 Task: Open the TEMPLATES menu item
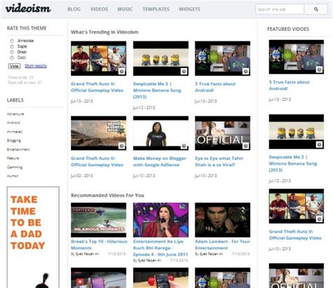156,9
